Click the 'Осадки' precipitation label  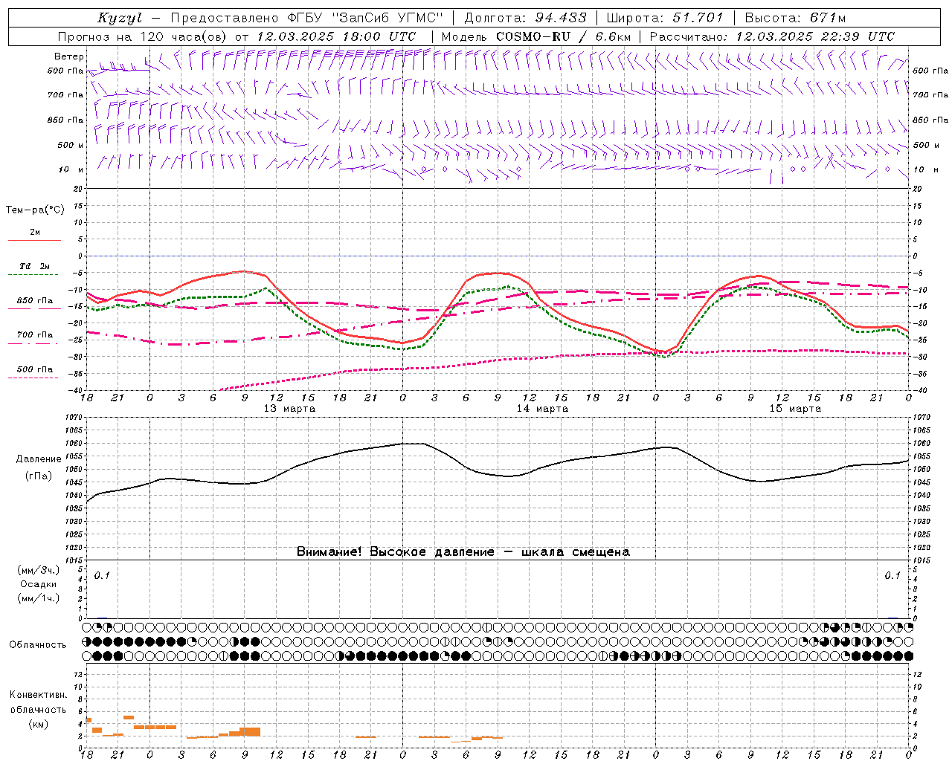[x=39, y=584]
